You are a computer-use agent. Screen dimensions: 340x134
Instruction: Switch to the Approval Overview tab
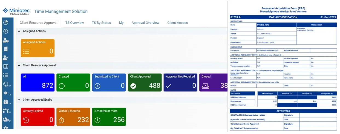pos(145,23)
